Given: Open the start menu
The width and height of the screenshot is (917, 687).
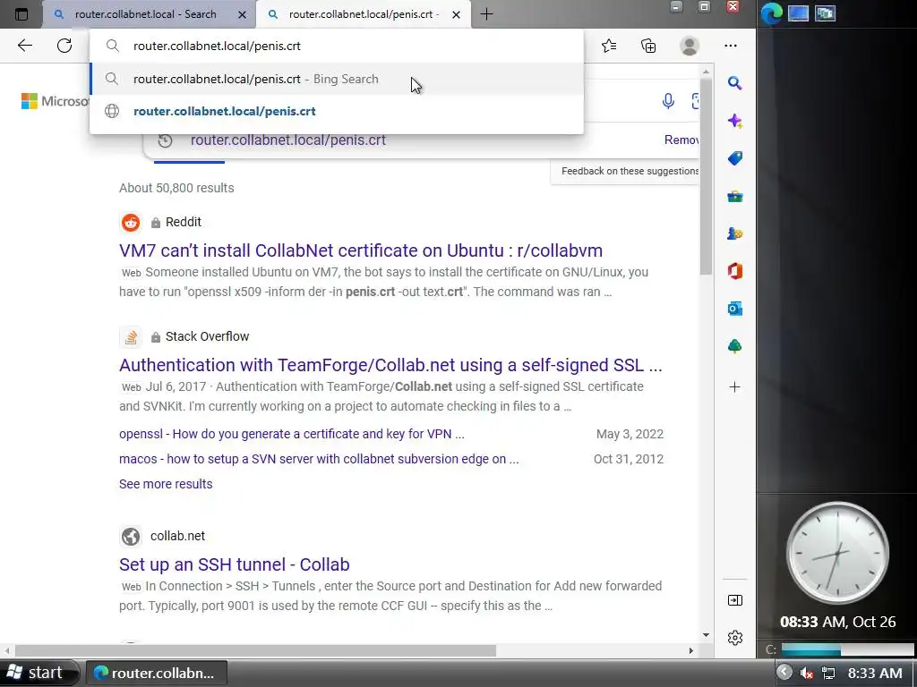Looking at the screenshot, I should click(39, 673).
